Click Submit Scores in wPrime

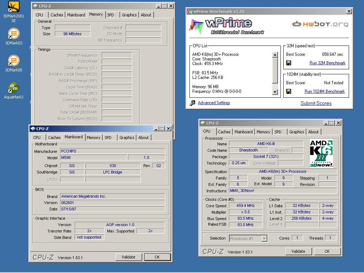pos(316,103)
